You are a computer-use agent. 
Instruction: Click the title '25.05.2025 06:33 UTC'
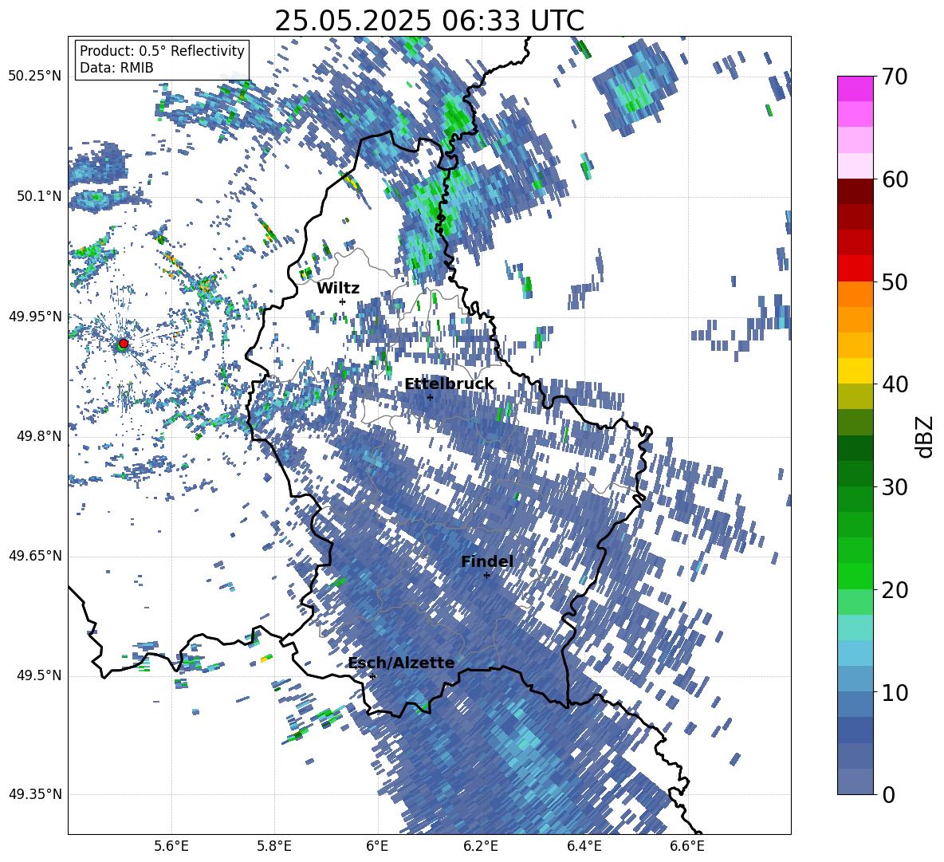pyautogui.click(x=429, y=21)
